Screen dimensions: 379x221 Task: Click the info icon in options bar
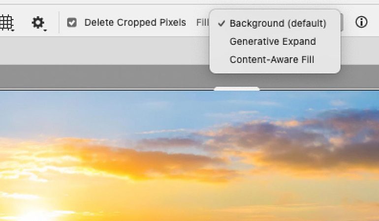point(361,22)
